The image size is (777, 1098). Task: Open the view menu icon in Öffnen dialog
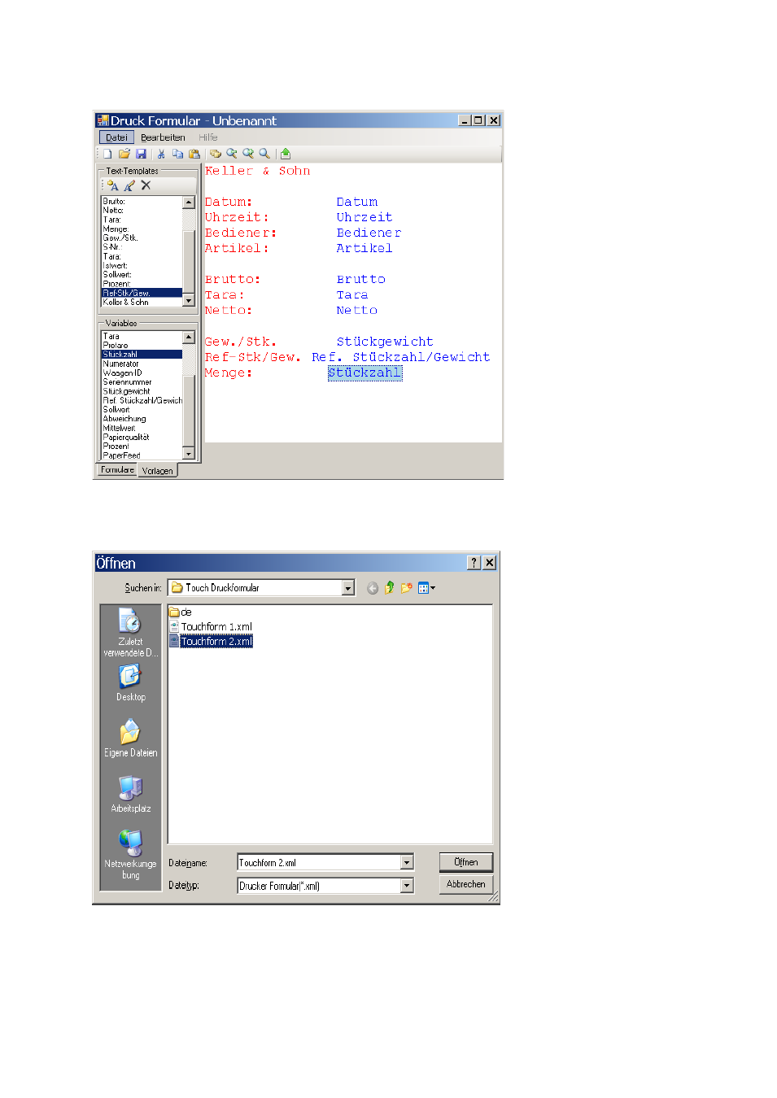point(426,588)
